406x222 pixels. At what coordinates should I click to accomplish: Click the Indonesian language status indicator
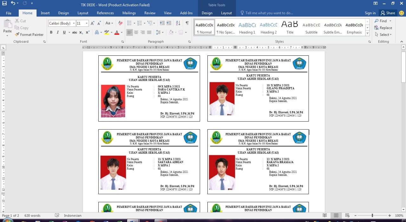coord(73,216)
